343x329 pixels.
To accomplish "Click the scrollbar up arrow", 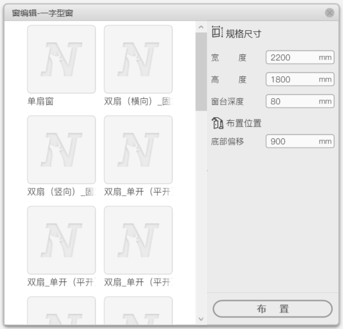I will (201, 27).
